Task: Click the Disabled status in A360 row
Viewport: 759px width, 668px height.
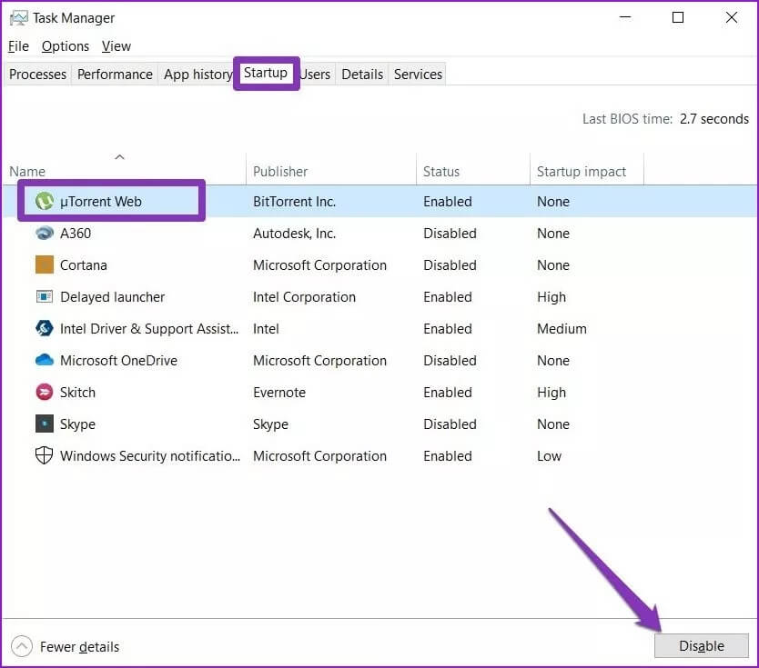Action: coord(450,234)
